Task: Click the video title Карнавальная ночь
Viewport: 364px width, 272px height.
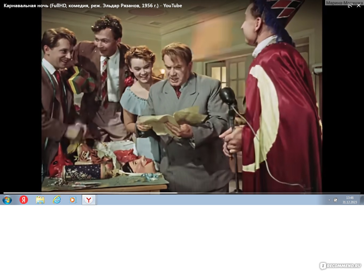Action: coord(93,5)
